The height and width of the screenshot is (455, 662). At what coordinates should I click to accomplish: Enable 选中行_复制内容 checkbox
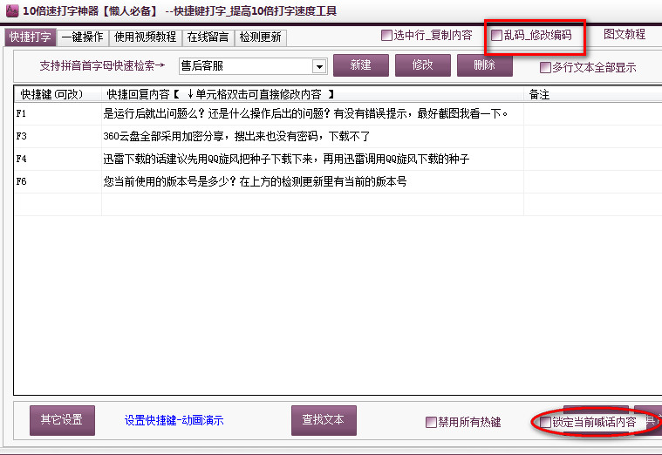(x=386, y=35)
